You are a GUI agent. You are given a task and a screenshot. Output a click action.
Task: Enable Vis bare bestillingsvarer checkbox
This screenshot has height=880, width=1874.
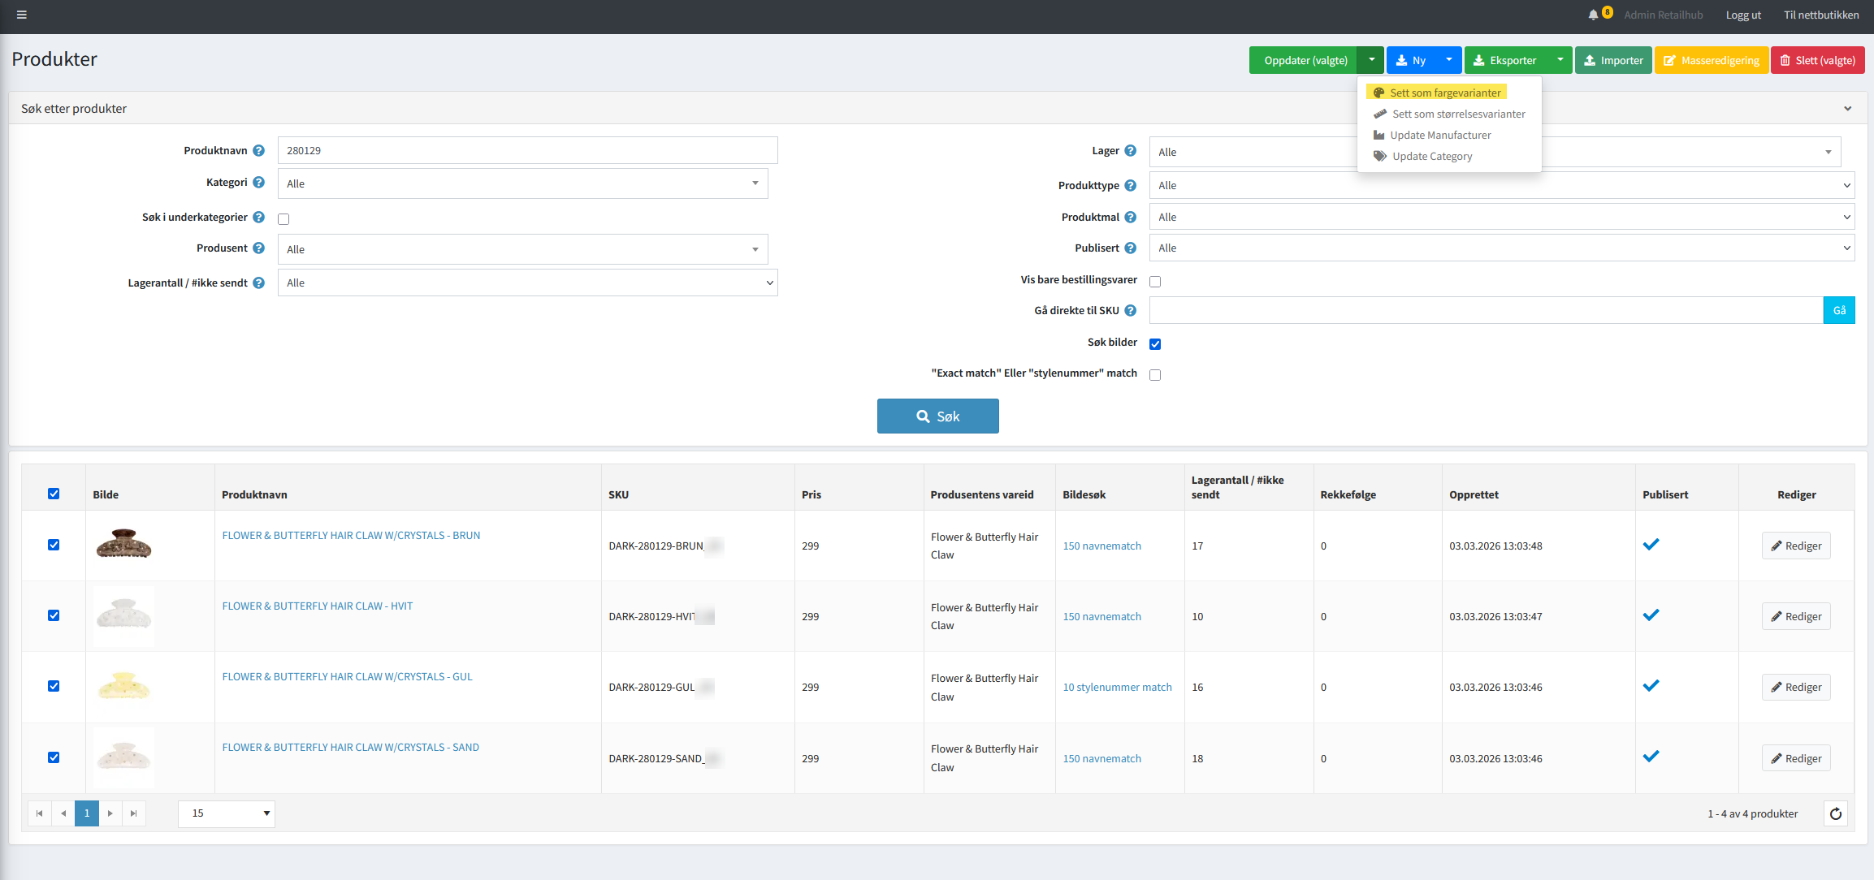(x=1155, y=281)
